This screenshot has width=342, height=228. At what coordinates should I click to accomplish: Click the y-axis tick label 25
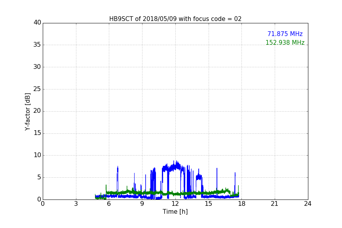37,89
